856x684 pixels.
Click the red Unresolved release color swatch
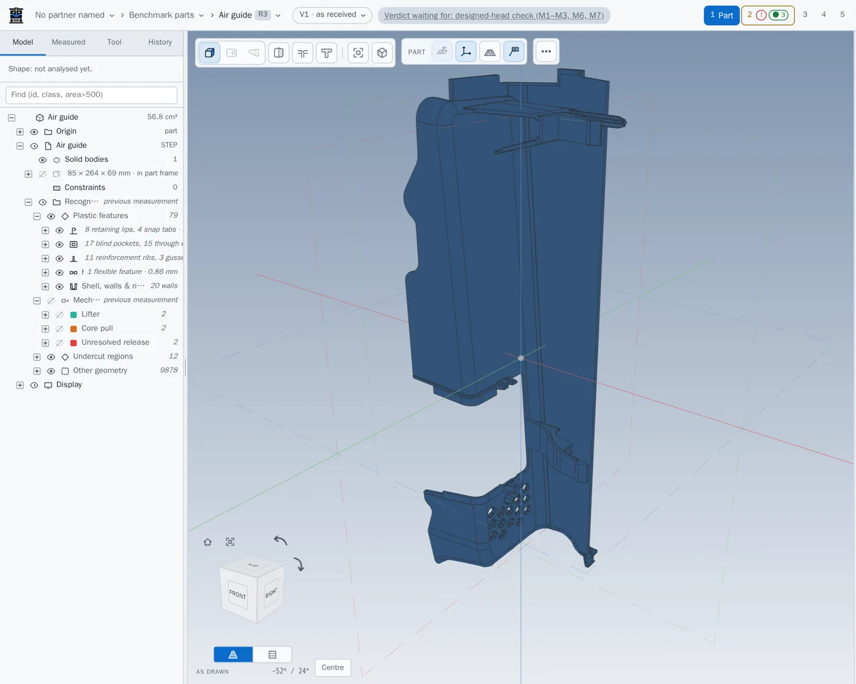click(73, 343)
